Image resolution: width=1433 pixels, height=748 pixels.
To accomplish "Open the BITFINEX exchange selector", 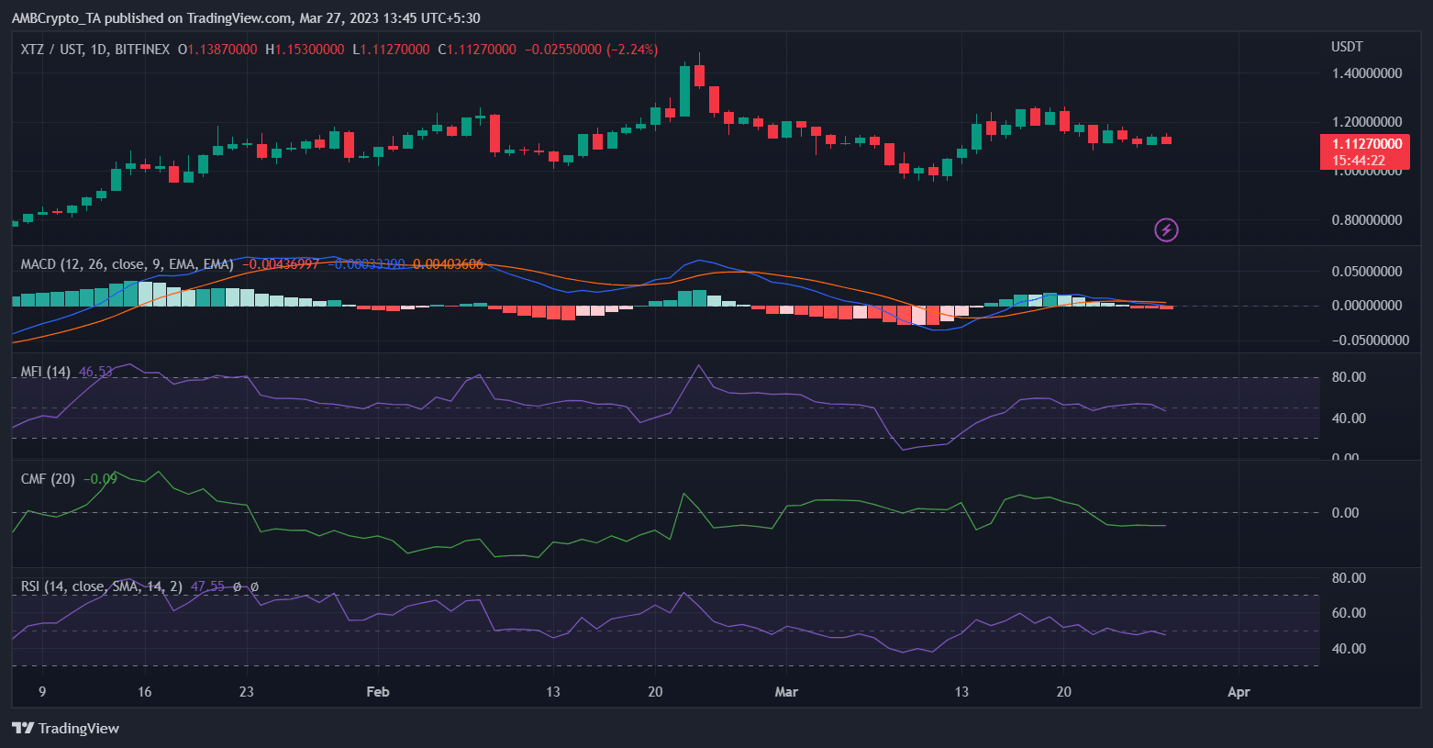I will [151, 50].
